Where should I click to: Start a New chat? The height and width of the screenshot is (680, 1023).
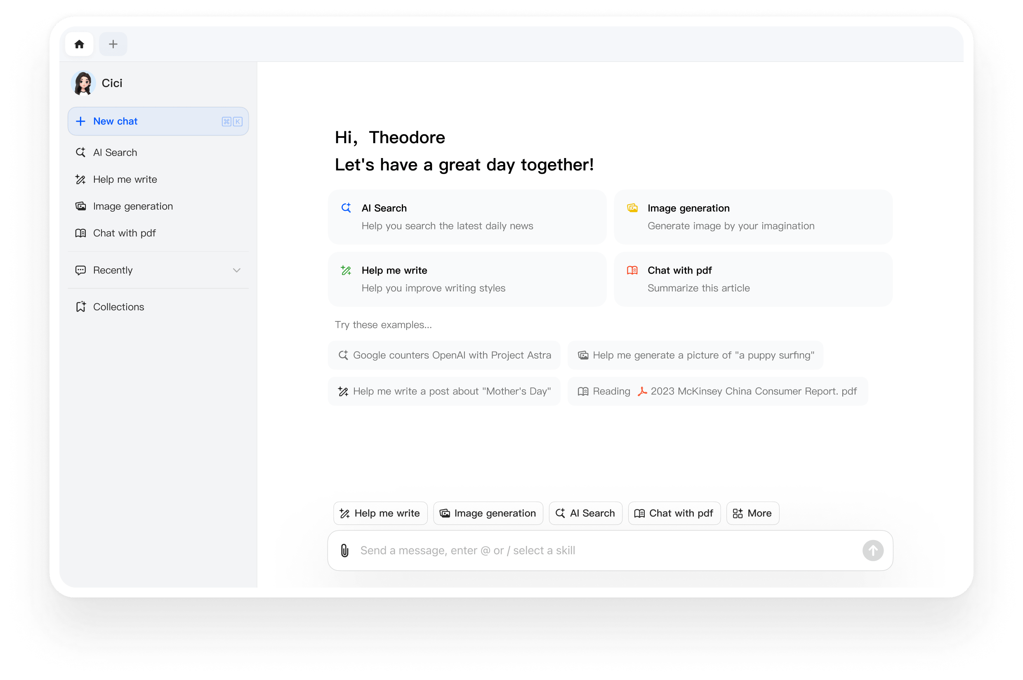point(158,121)
